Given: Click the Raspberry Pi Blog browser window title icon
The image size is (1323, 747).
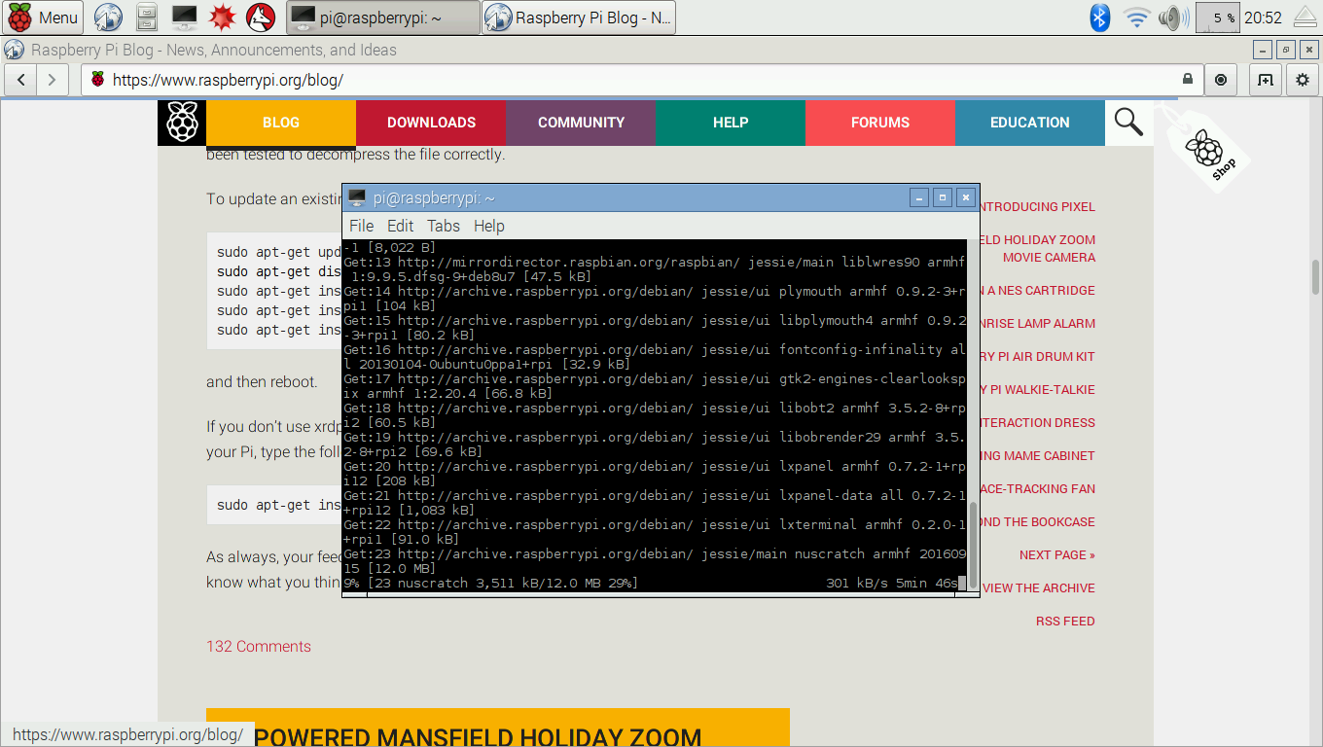Looking at the screenshot, I should (x=14, y=50).
